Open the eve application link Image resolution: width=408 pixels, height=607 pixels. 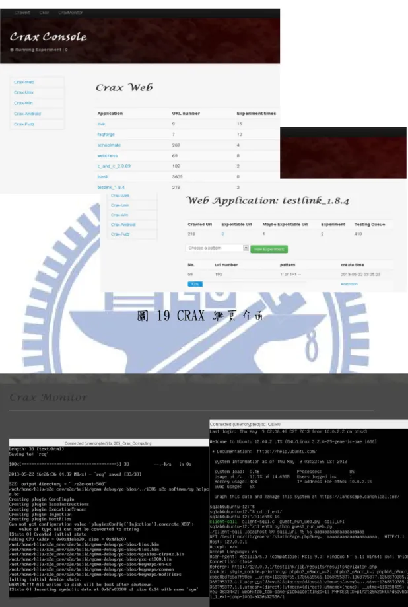coord(101,124)
